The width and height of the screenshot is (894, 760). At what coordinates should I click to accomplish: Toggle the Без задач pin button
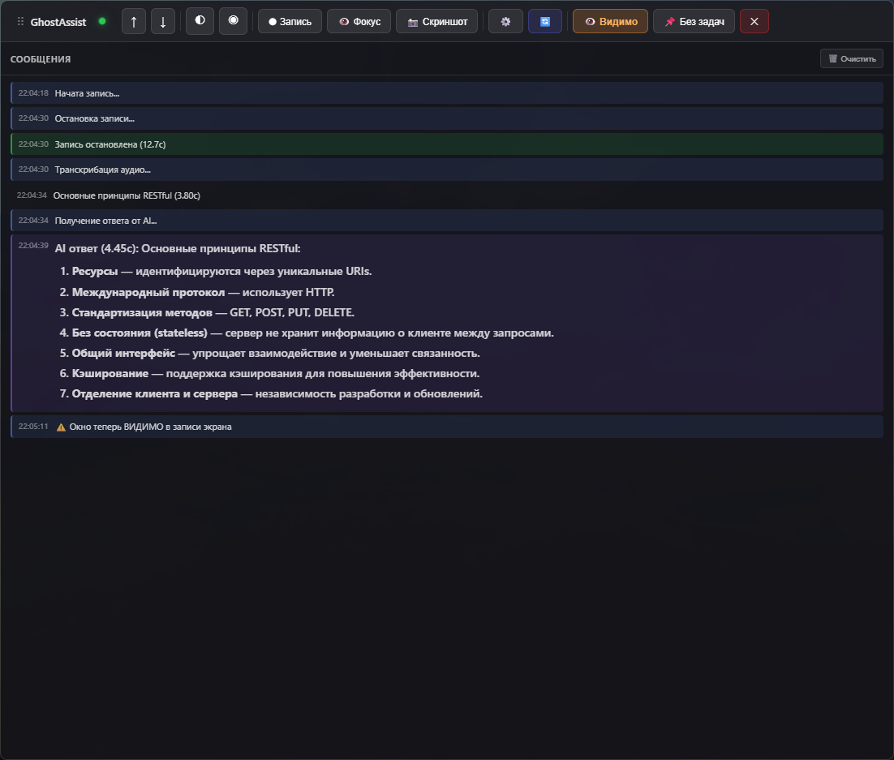[694, 22]
